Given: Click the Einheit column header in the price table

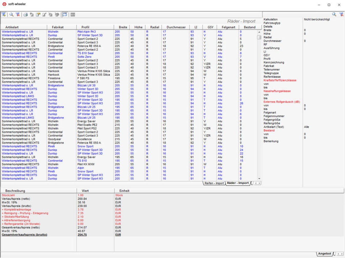Looking at the screenshot, I should (x=229, y=191).
